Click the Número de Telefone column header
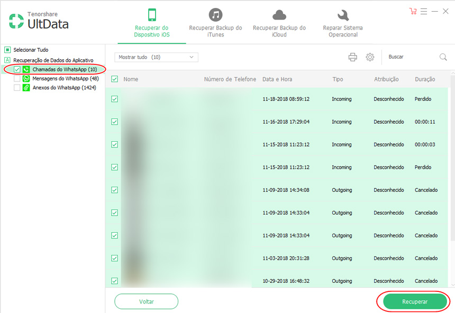The height and width of the screenshot is (313, 455). (230, 79)
